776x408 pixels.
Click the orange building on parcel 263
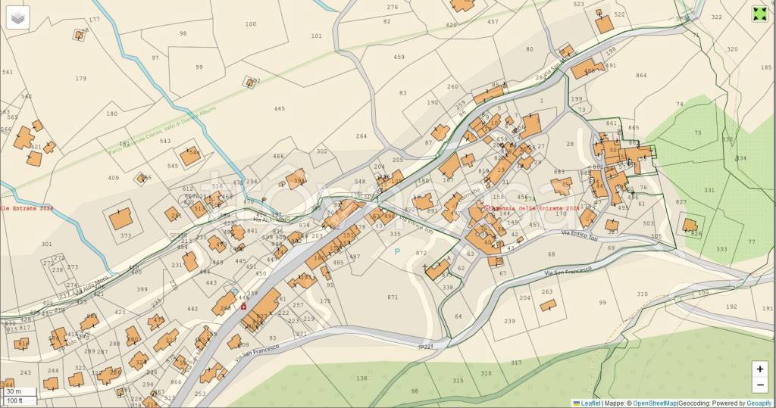(548, 305)
